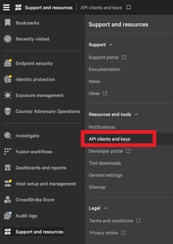Click the Investigate magnifier icon
This screenshot has width=173, height=244.
click(7, 136)
